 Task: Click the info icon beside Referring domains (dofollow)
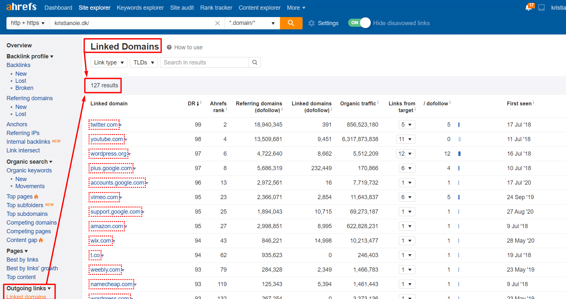coord(282,109)
